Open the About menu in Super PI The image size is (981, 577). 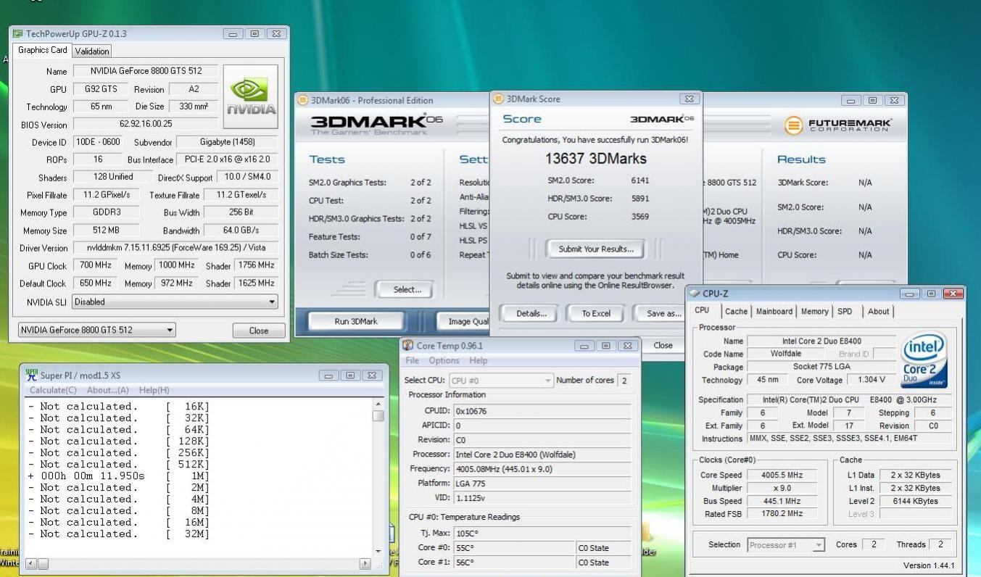point(108,390)
